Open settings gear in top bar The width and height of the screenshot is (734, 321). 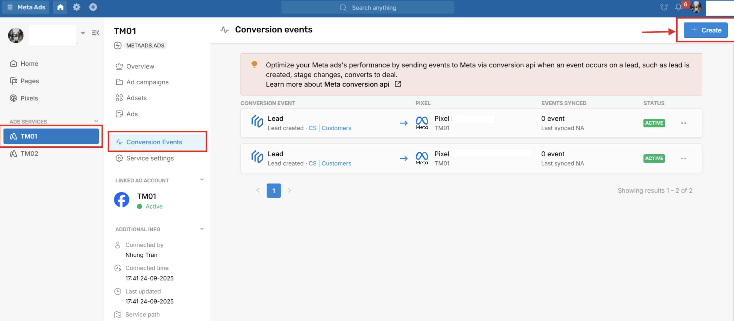pos(76,7)
